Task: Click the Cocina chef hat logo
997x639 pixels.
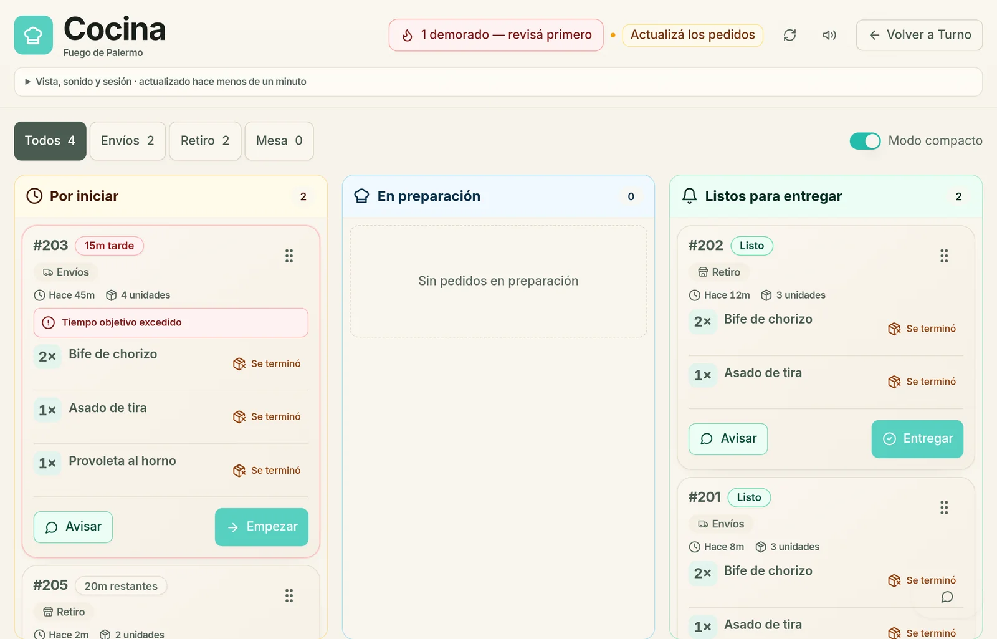Action: [33, 35]
